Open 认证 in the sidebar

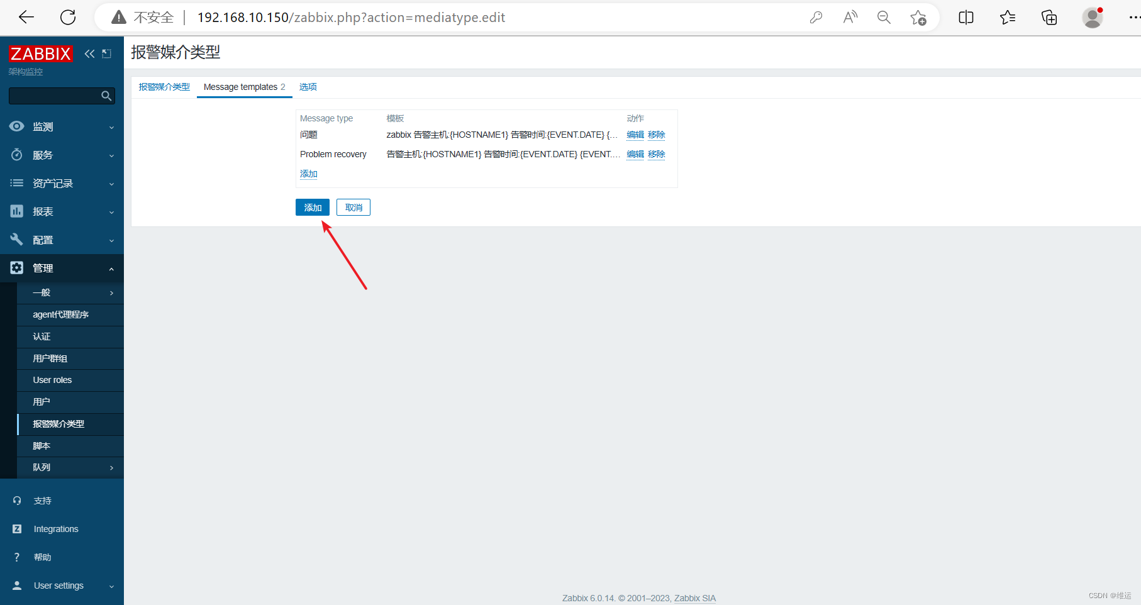coord(70,336)
